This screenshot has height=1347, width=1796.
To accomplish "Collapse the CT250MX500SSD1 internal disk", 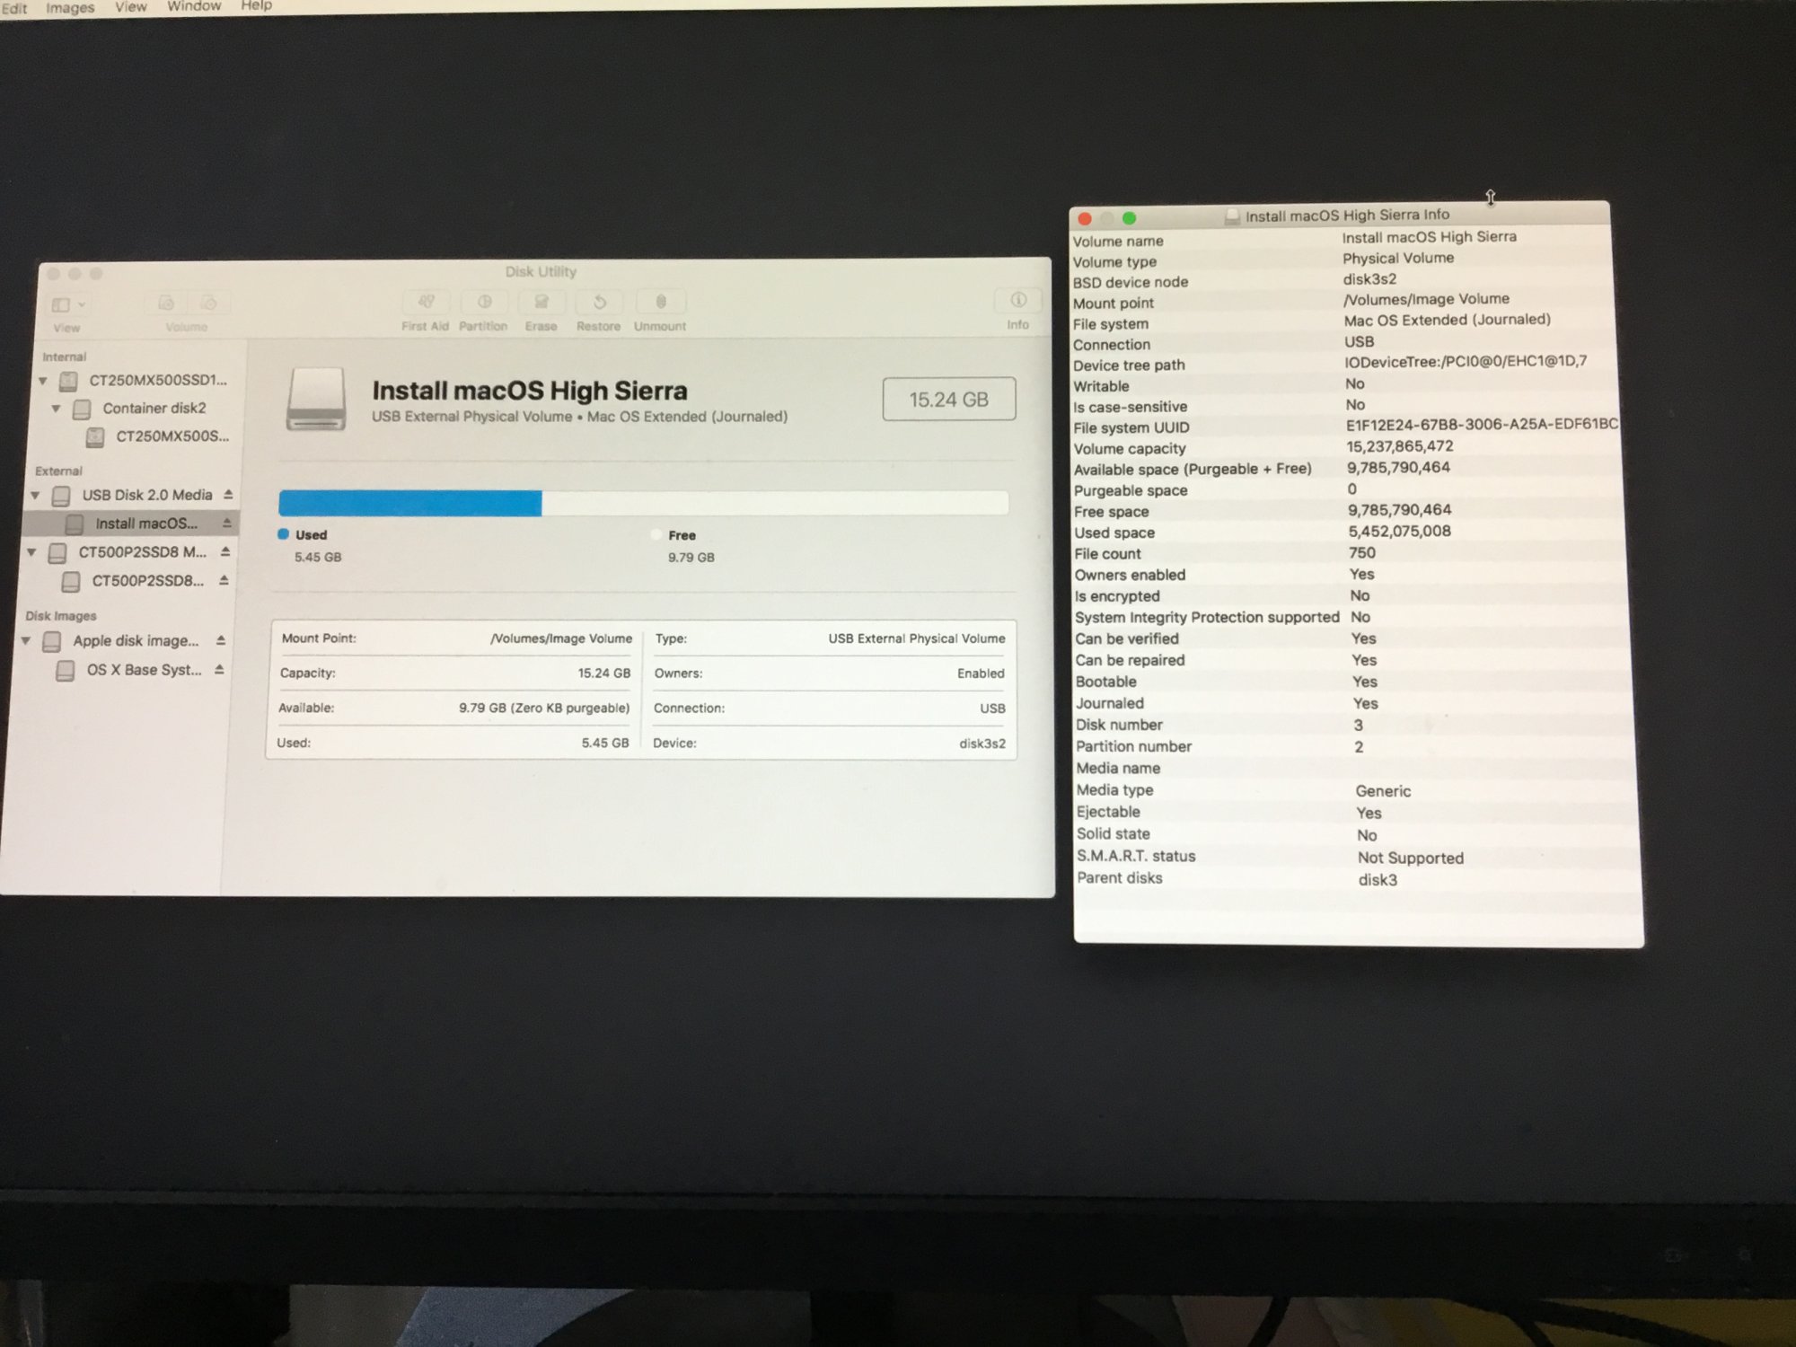I will (x=43, y=382).
